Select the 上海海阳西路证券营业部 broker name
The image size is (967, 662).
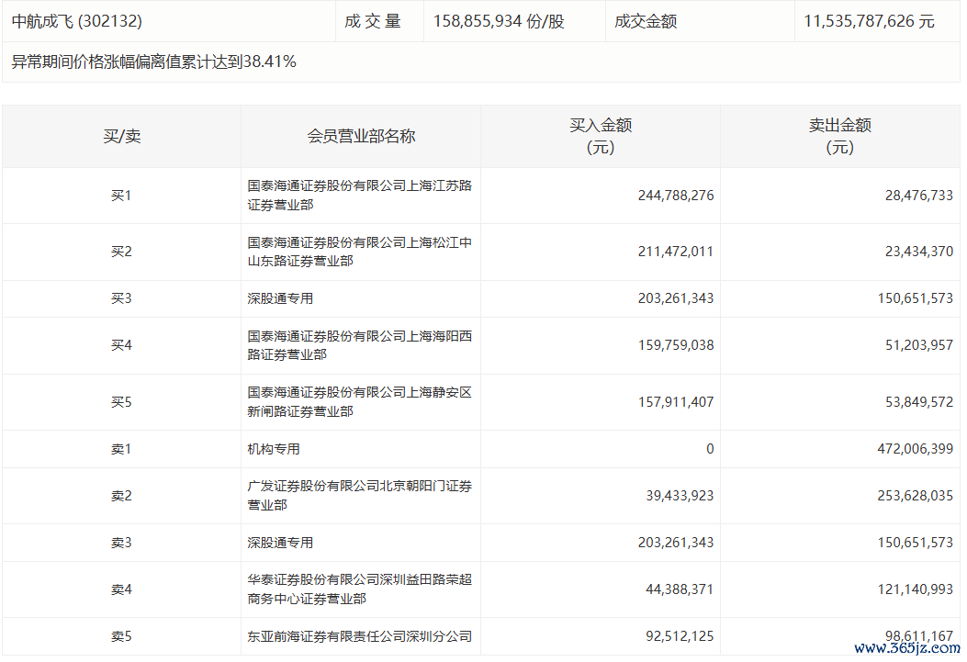coord(359,345)
